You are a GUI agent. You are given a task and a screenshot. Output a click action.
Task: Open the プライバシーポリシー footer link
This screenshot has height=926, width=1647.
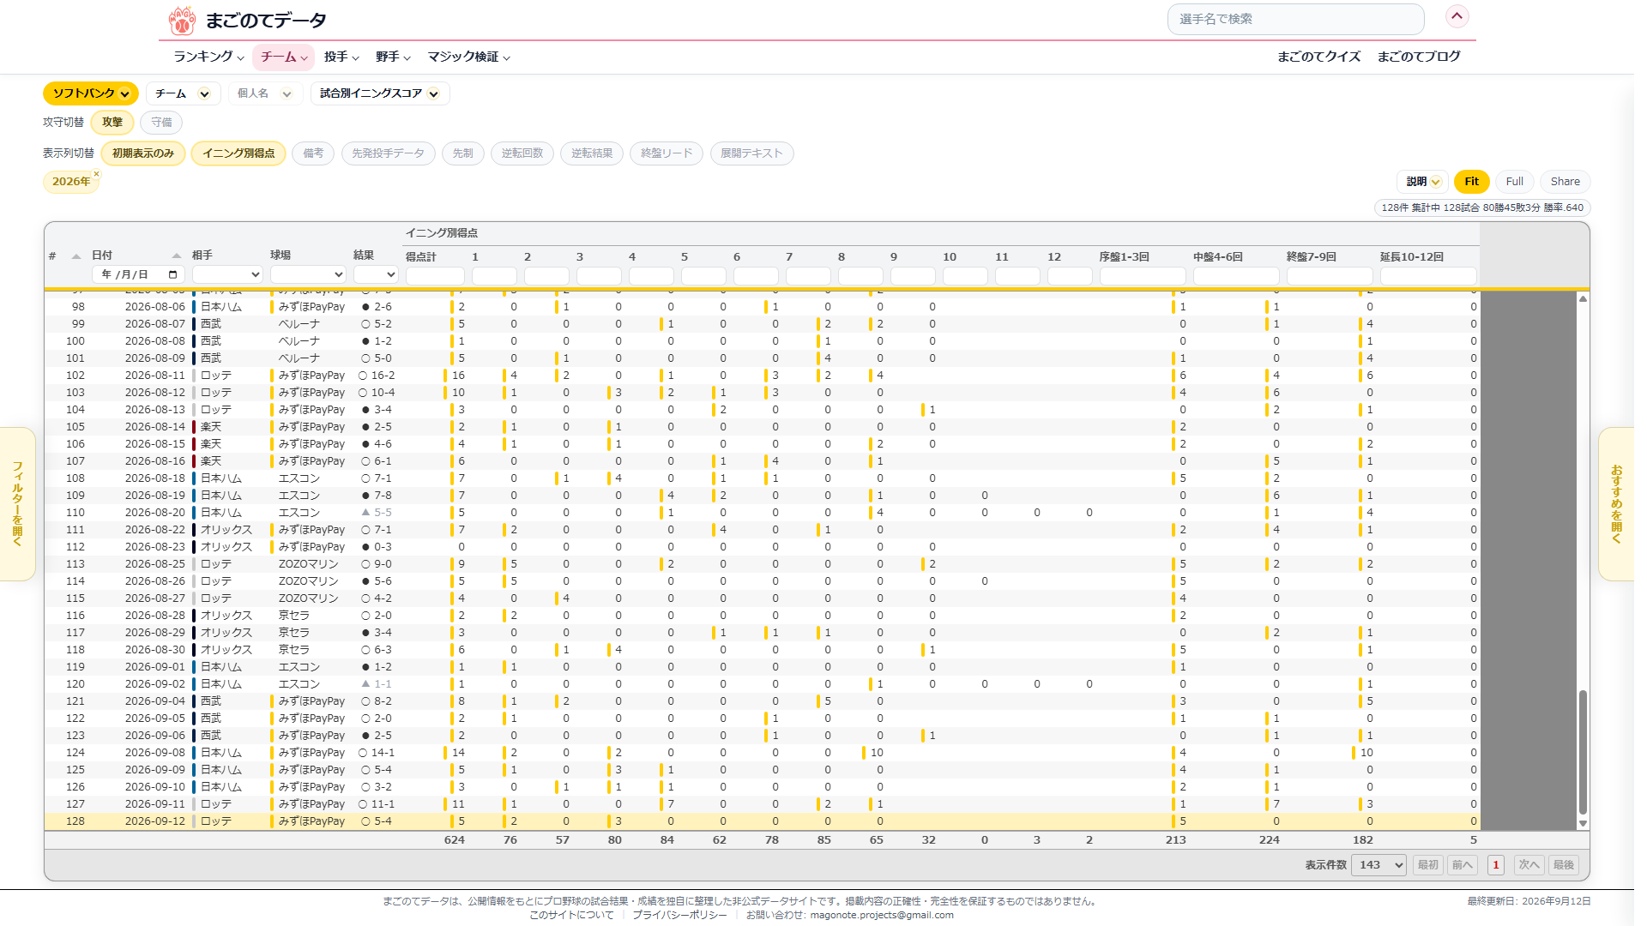[679, 915]
